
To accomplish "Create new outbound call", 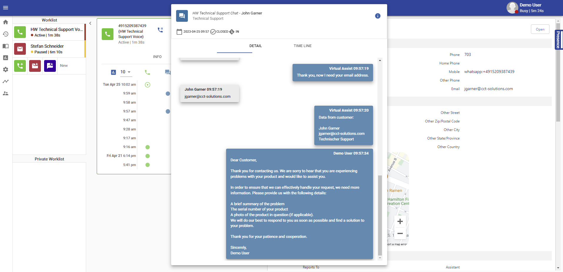I will pyautogui.click(x=20, y=66).
